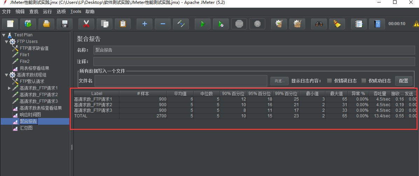
Task: Click the 注释 input field
Action: click(254, 61)
